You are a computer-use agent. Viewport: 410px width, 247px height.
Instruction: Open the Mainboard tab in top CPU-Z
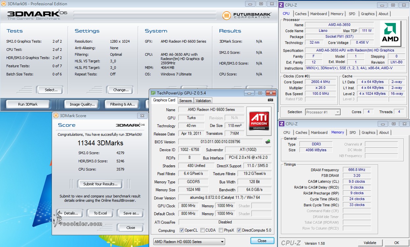point(319,14)
